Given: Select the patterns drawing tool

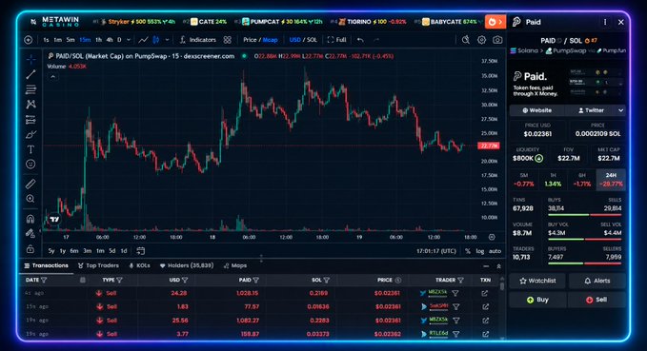Looking at the screenshot, I should pyautogui.click(x=30, y=105).
